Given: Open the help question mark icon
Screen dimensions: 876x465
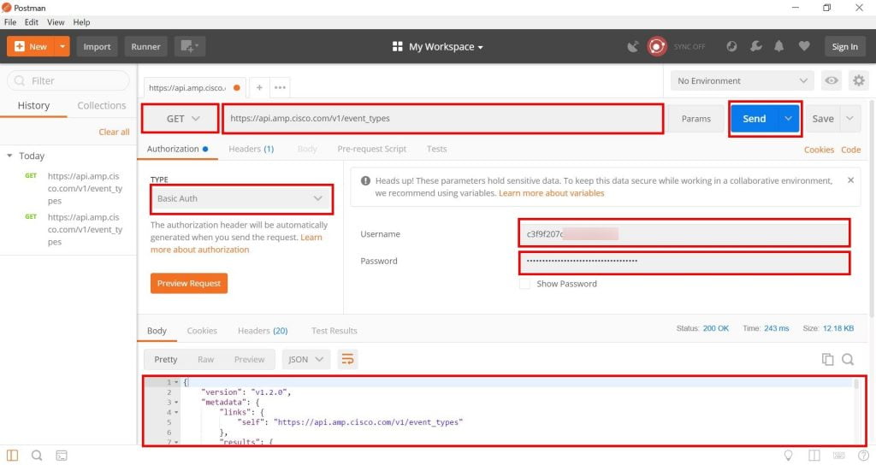Looking at the screenshot, I should 863,456.
